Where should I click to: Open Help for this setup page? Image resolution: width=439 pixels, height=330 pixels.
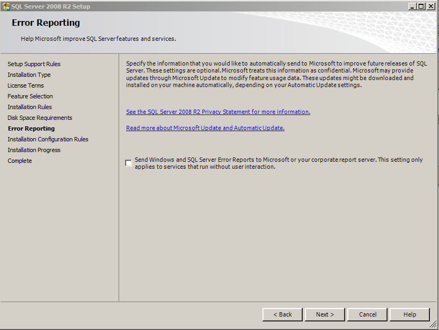[x=409, y=314]
